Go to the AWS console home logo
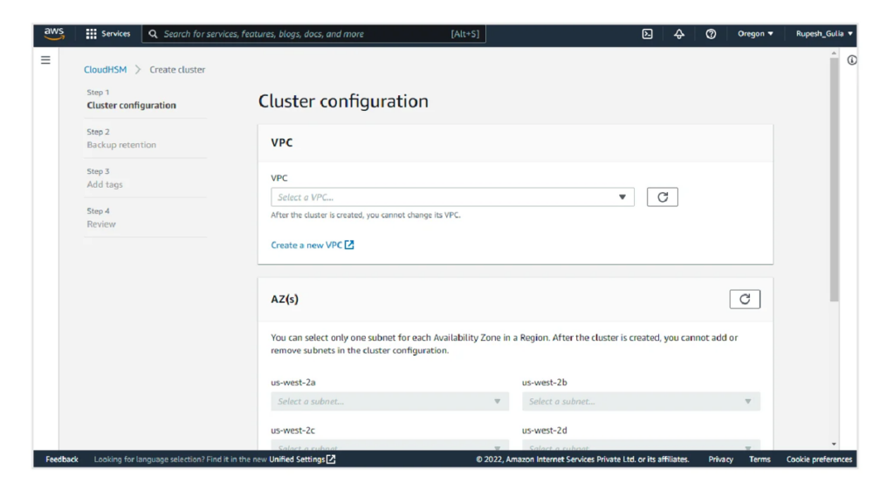This screenshot has height=504, width=894. point(53,33)
